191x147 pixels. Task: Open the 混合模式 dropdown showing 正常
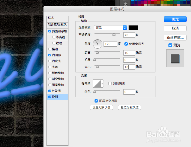(110, 28)
